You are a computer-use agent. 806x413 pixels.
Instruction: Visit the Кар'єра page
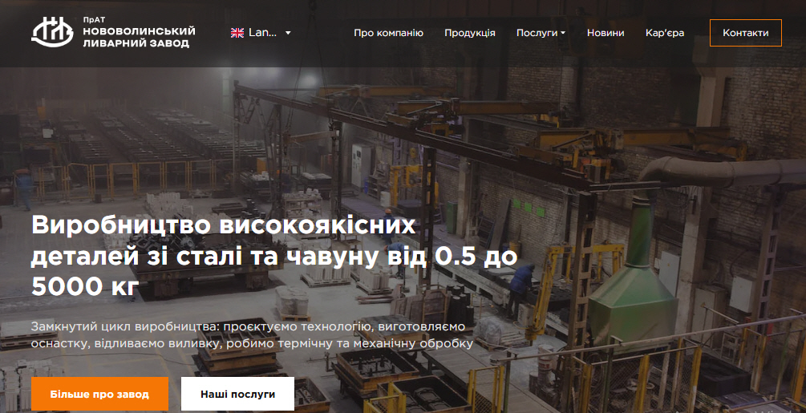click(x=665, y=33)
